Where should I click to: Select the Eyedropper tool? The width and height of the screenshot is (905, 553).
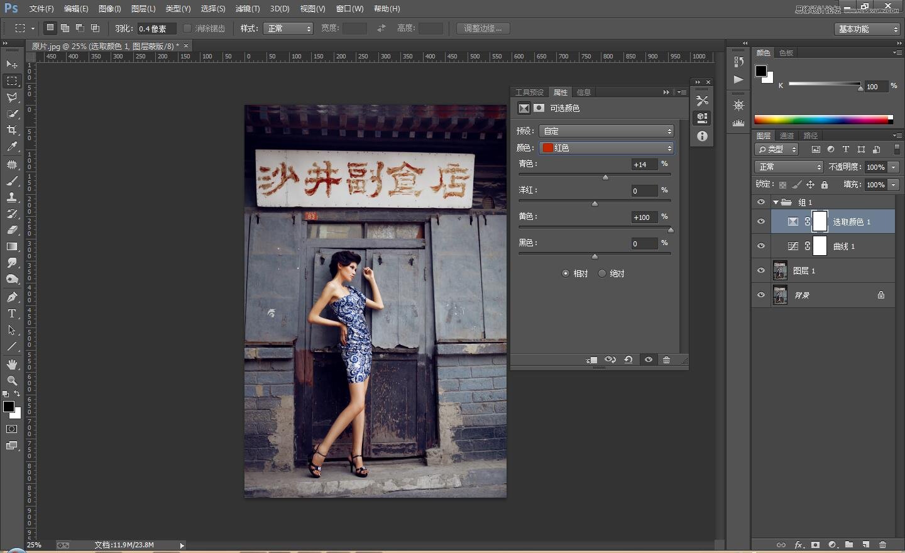pos(12,147)
